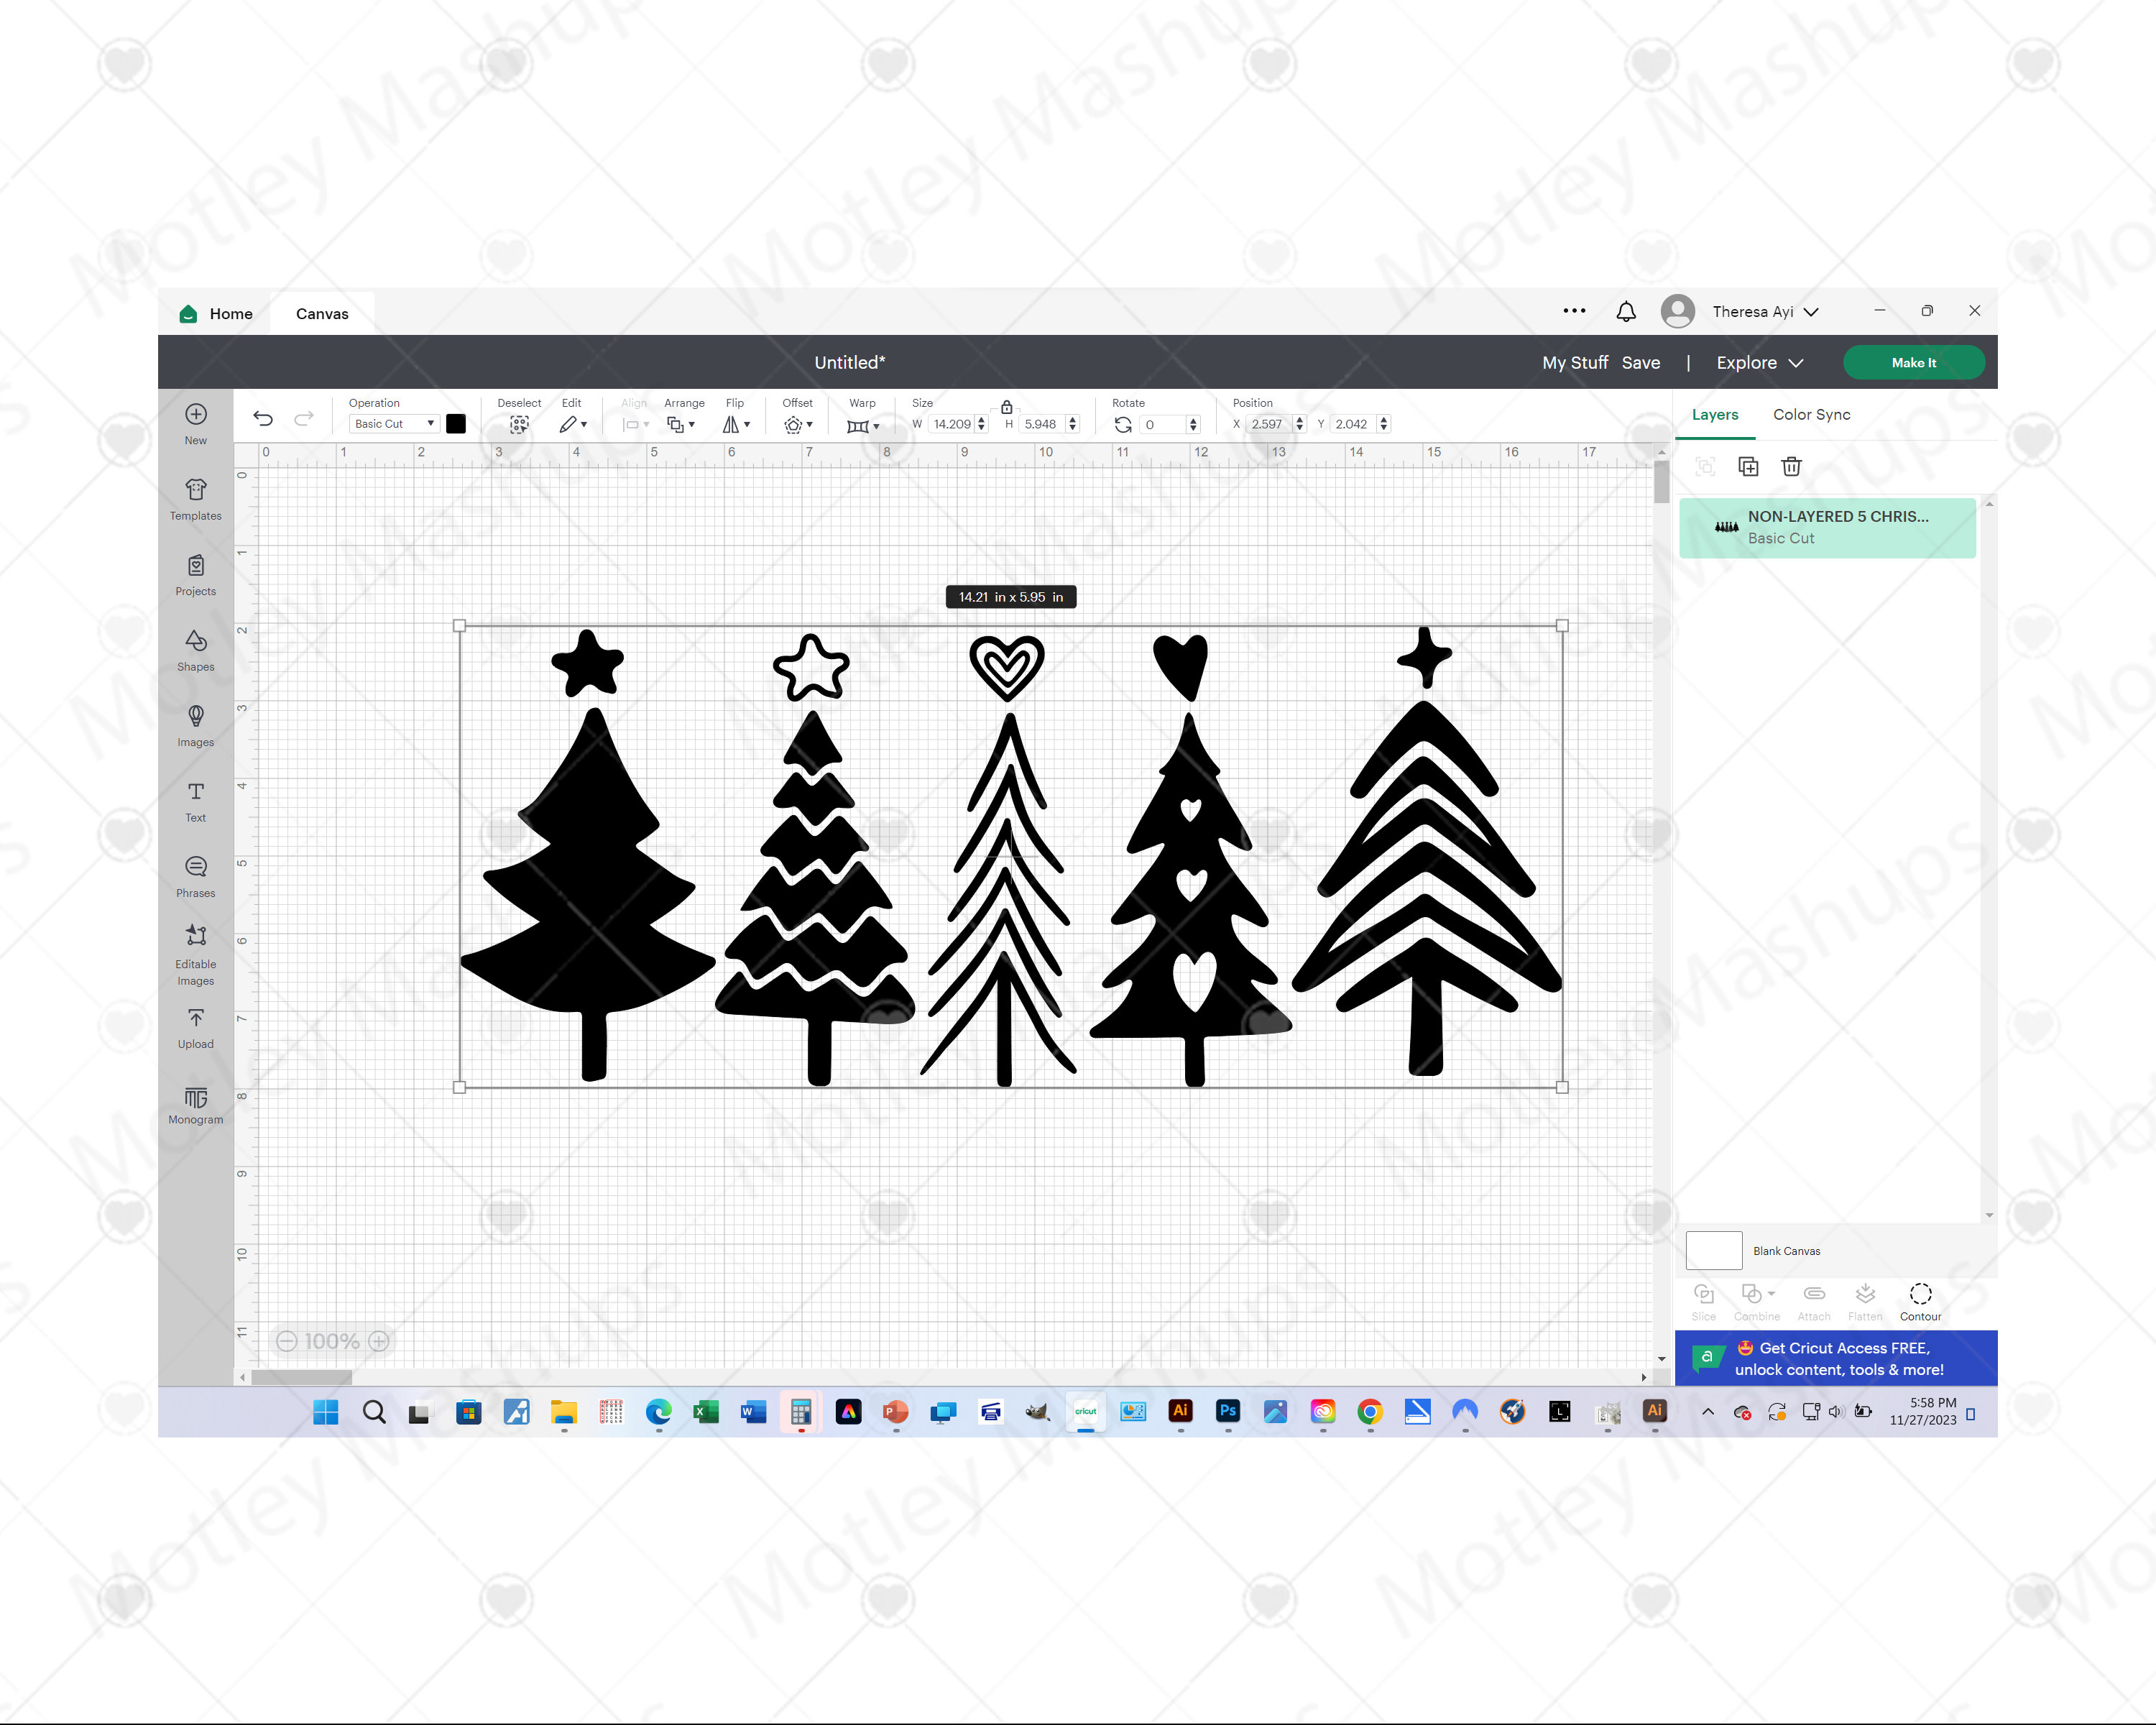Open the color swatch next to Basic Cut
Screen dimensions: 2156x1725
tap(456, 423)
